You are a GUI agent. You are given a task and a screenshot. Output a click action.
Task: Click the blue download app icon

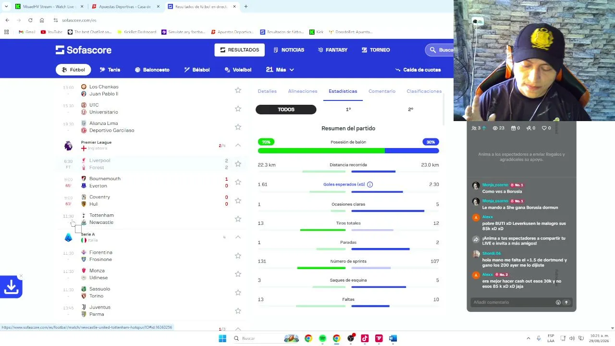(11, 287)
